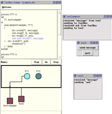The width and height of the screenshot is (112, 114).
Task: Click rightmost title icon of tool2 window
Action: (x=100, y=76)
